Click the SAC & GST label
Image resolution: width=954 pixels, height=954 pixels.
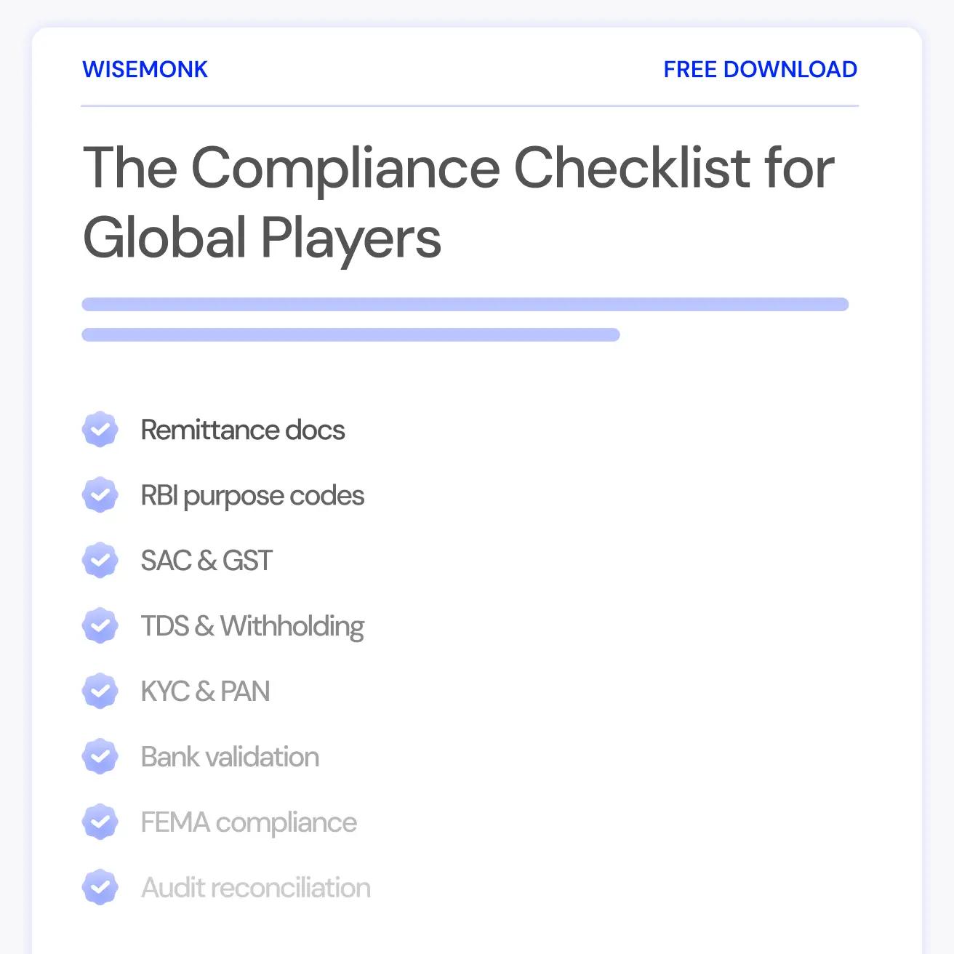point(207,561)
